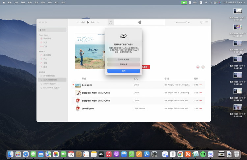This screenshot has height=160, width=247.
Task: Open Finder from the Dock
Action: pos(11,154)
